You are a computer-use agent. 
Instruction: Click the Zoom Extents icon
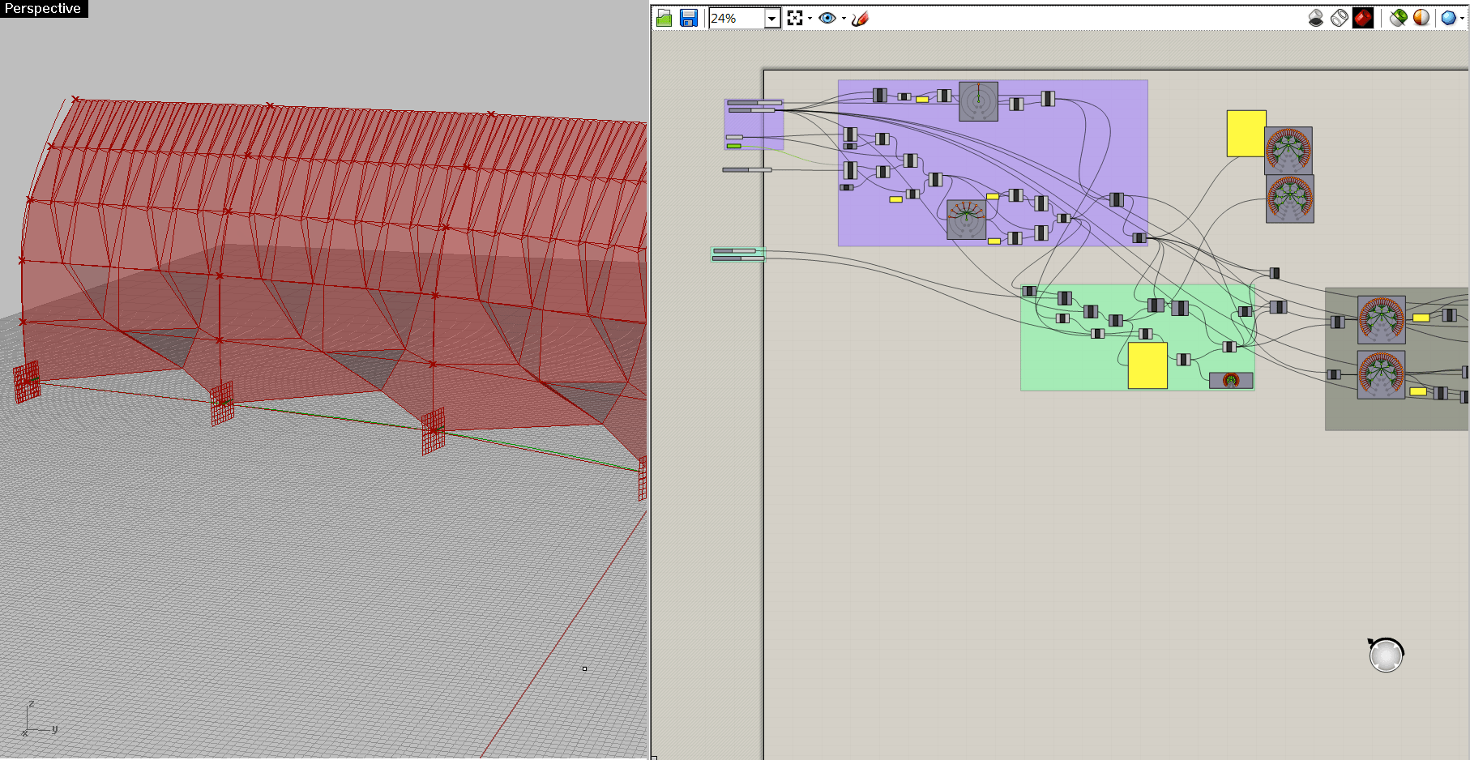(x=795, y=18)
